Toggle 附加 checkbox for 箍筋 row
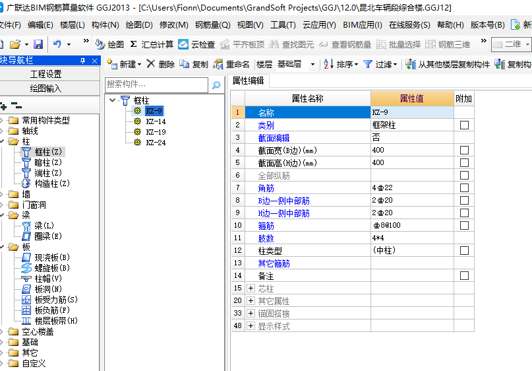Screen dimensions: 532x371 (464, 226)
